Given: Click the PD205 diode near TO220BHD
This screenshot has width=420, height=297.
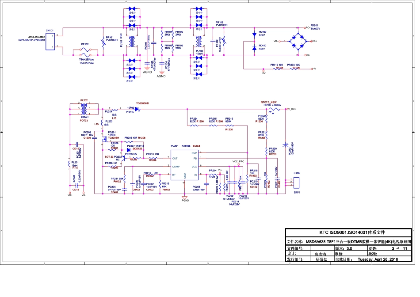Looking at the screenshot, I should point(137,109).
